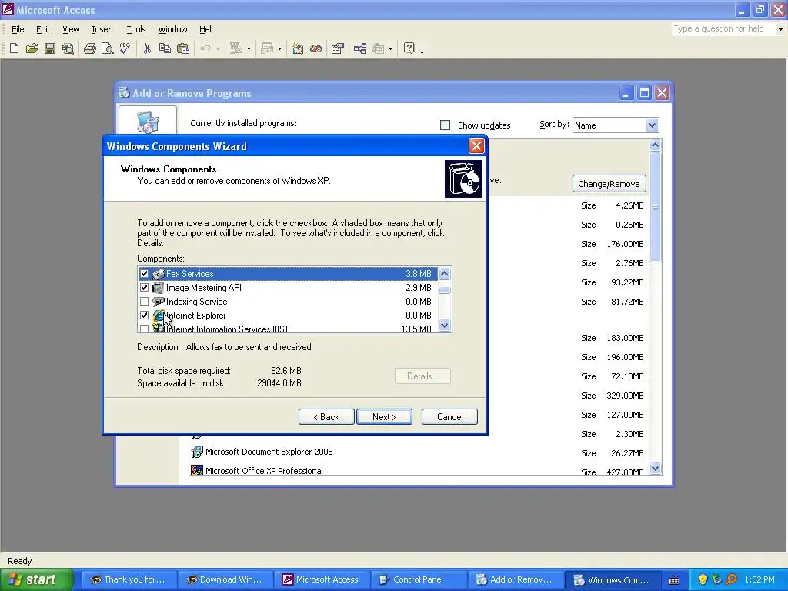Click the Code toolbar icon

[298, 48]
